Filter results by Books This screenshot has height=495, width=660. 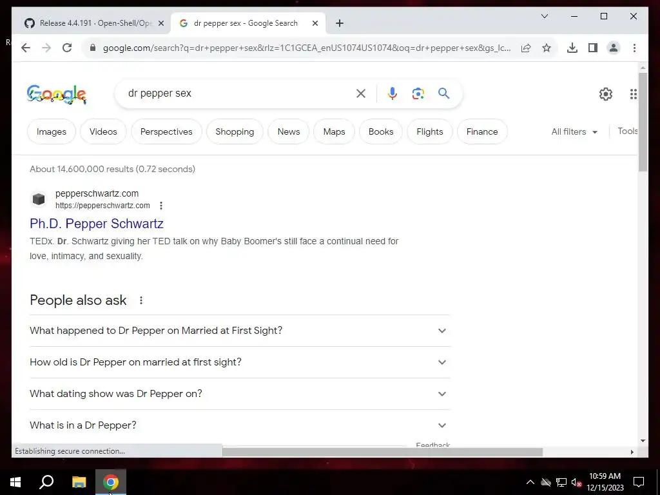(x=381, y=131)
